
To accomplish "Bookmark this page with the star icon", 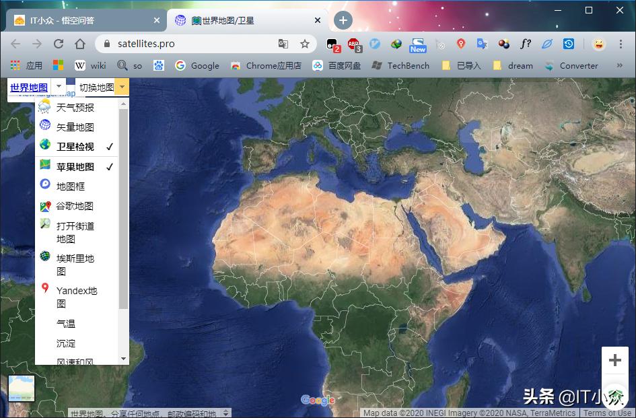I will pos(305,44).
